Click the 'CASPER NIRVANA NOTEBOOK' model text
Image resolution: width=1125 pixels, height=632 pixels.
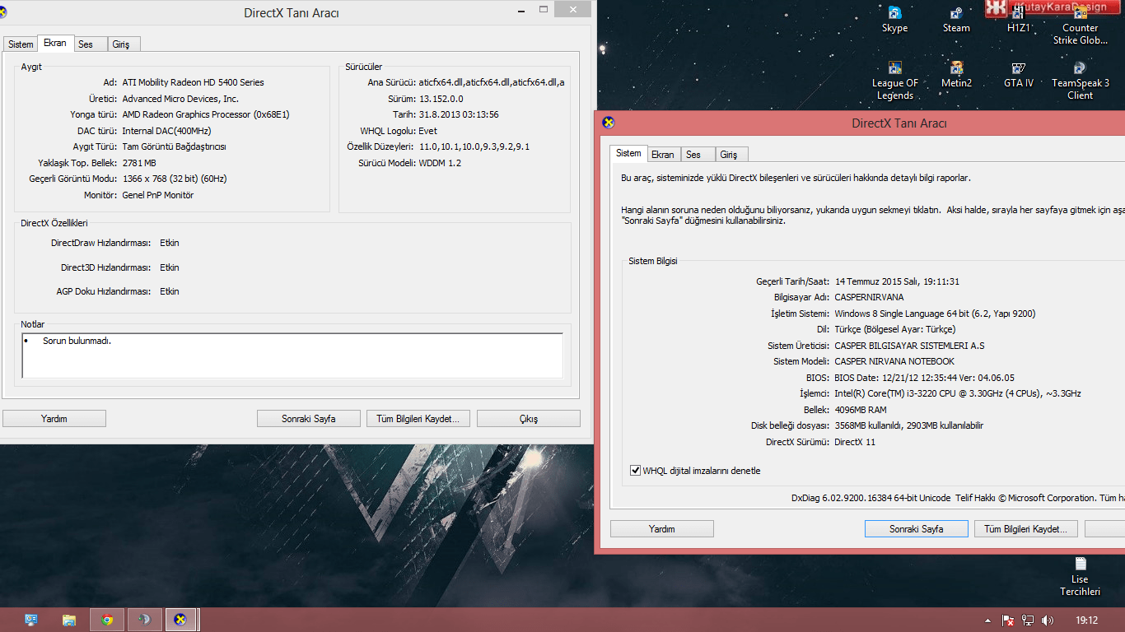coord(894,361)
